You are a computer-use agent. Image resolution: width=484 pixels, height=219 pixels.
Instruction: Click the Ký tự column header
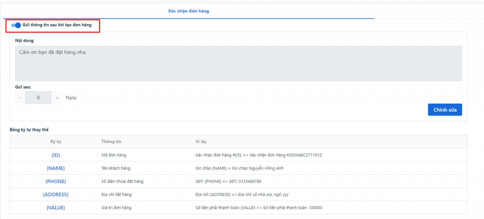click(56, 142)
